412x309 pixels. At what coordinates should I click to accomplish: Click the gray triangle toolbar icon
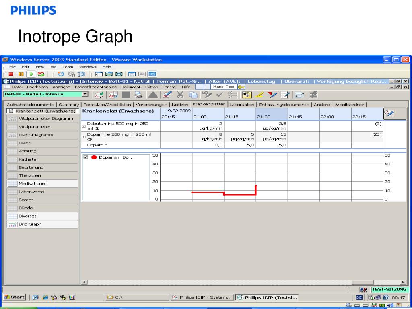click(x=153, y=95)
